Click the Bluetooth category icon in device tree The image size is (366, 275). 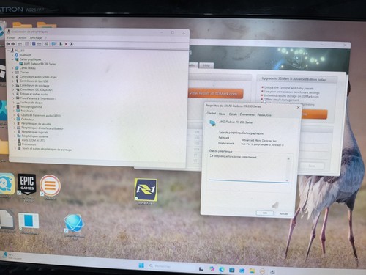tap(17, 55)
